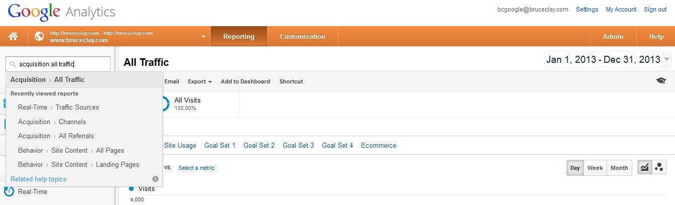Select the Goal Set 1 tab
The height and width of the screenshot is (205, 675).
pos(220,145)
